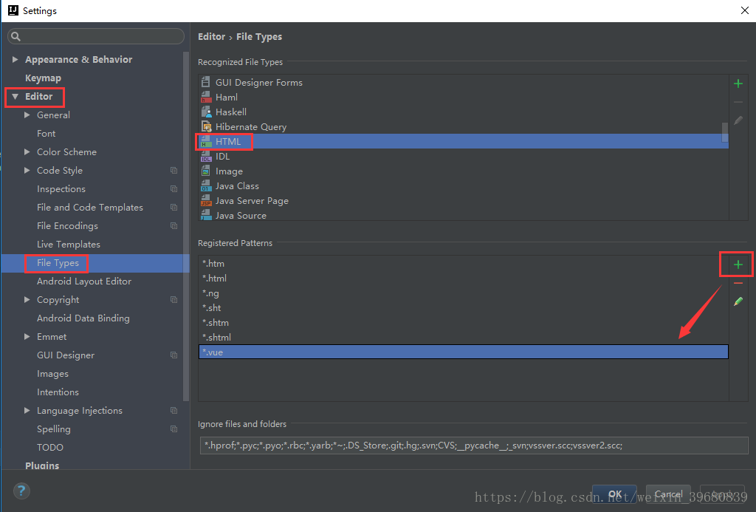Expand Appearance & Behavior section

(x=15, y=59)
